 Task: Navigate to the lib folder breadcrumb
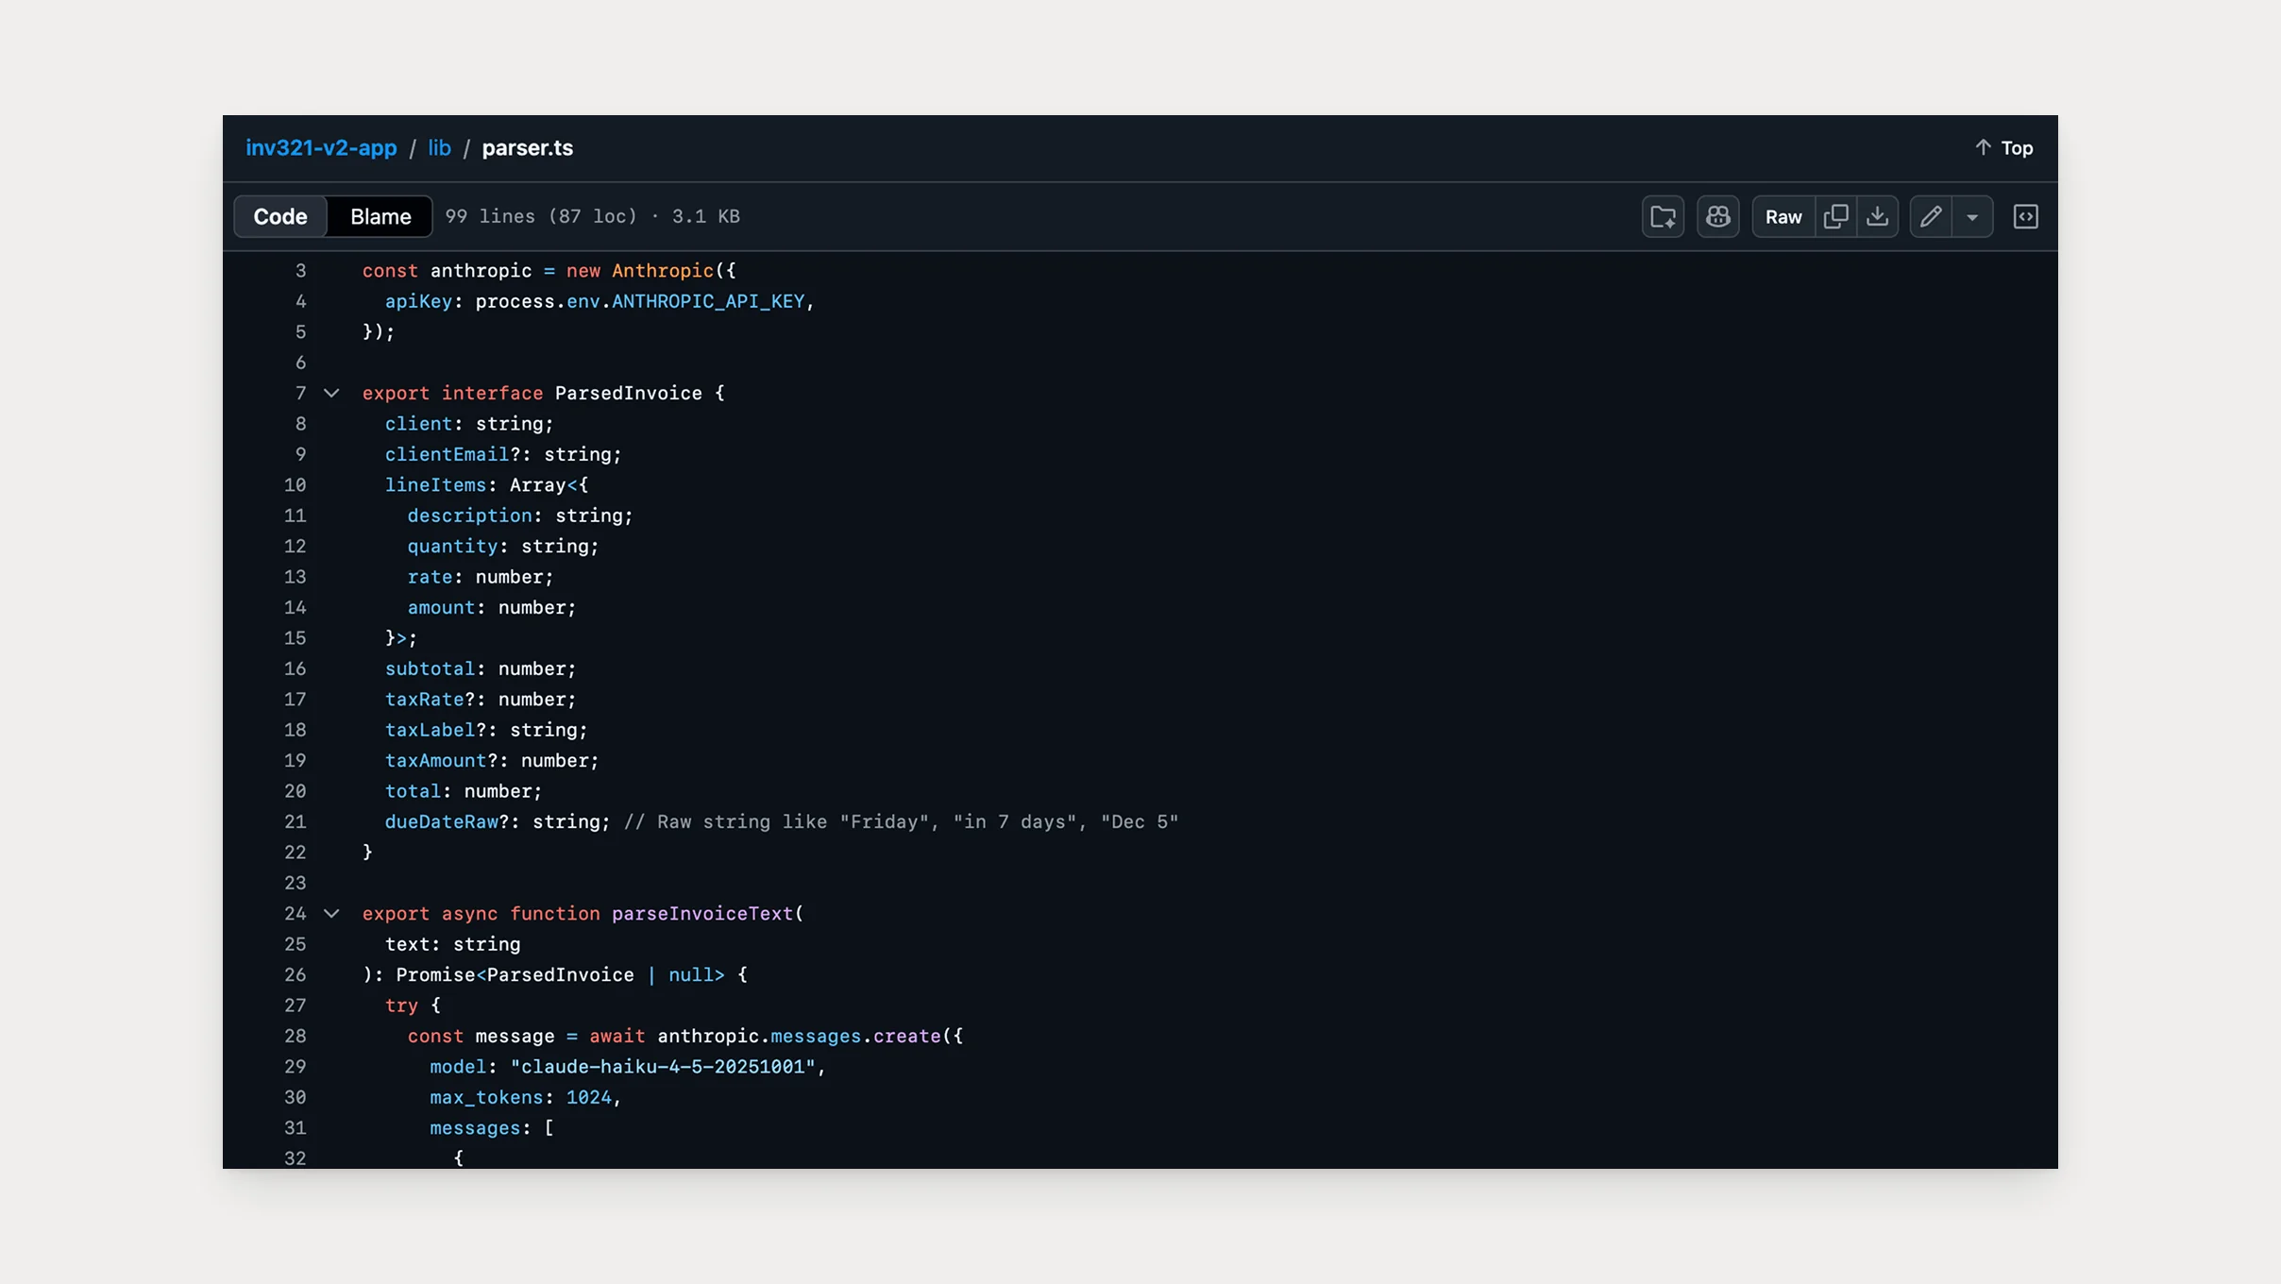pos(439,148)
